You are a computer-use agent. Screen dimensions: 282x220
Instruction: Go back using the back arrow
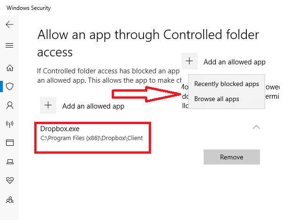9,25
